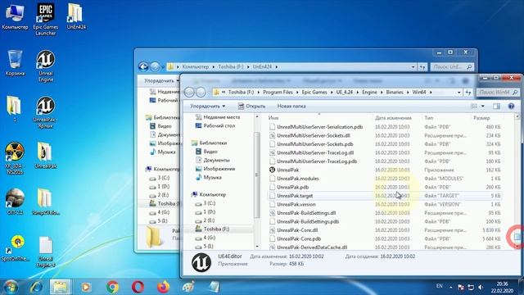Expand address bar history dropdown in Win64 window
This screenshot has height=295, width=524.
tap(458, 92)
